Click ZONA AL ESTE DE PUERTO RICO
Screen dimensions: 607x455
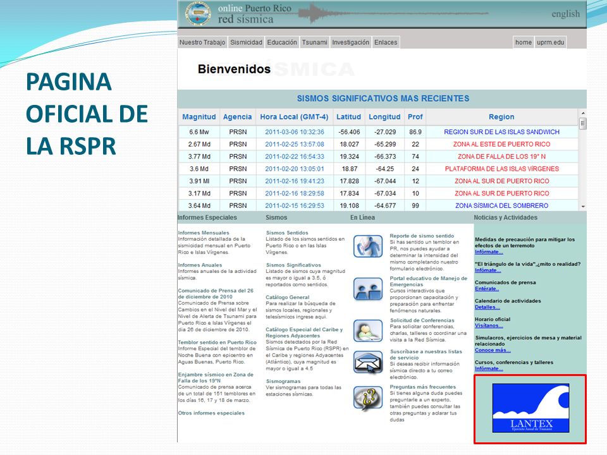point(501,144)
